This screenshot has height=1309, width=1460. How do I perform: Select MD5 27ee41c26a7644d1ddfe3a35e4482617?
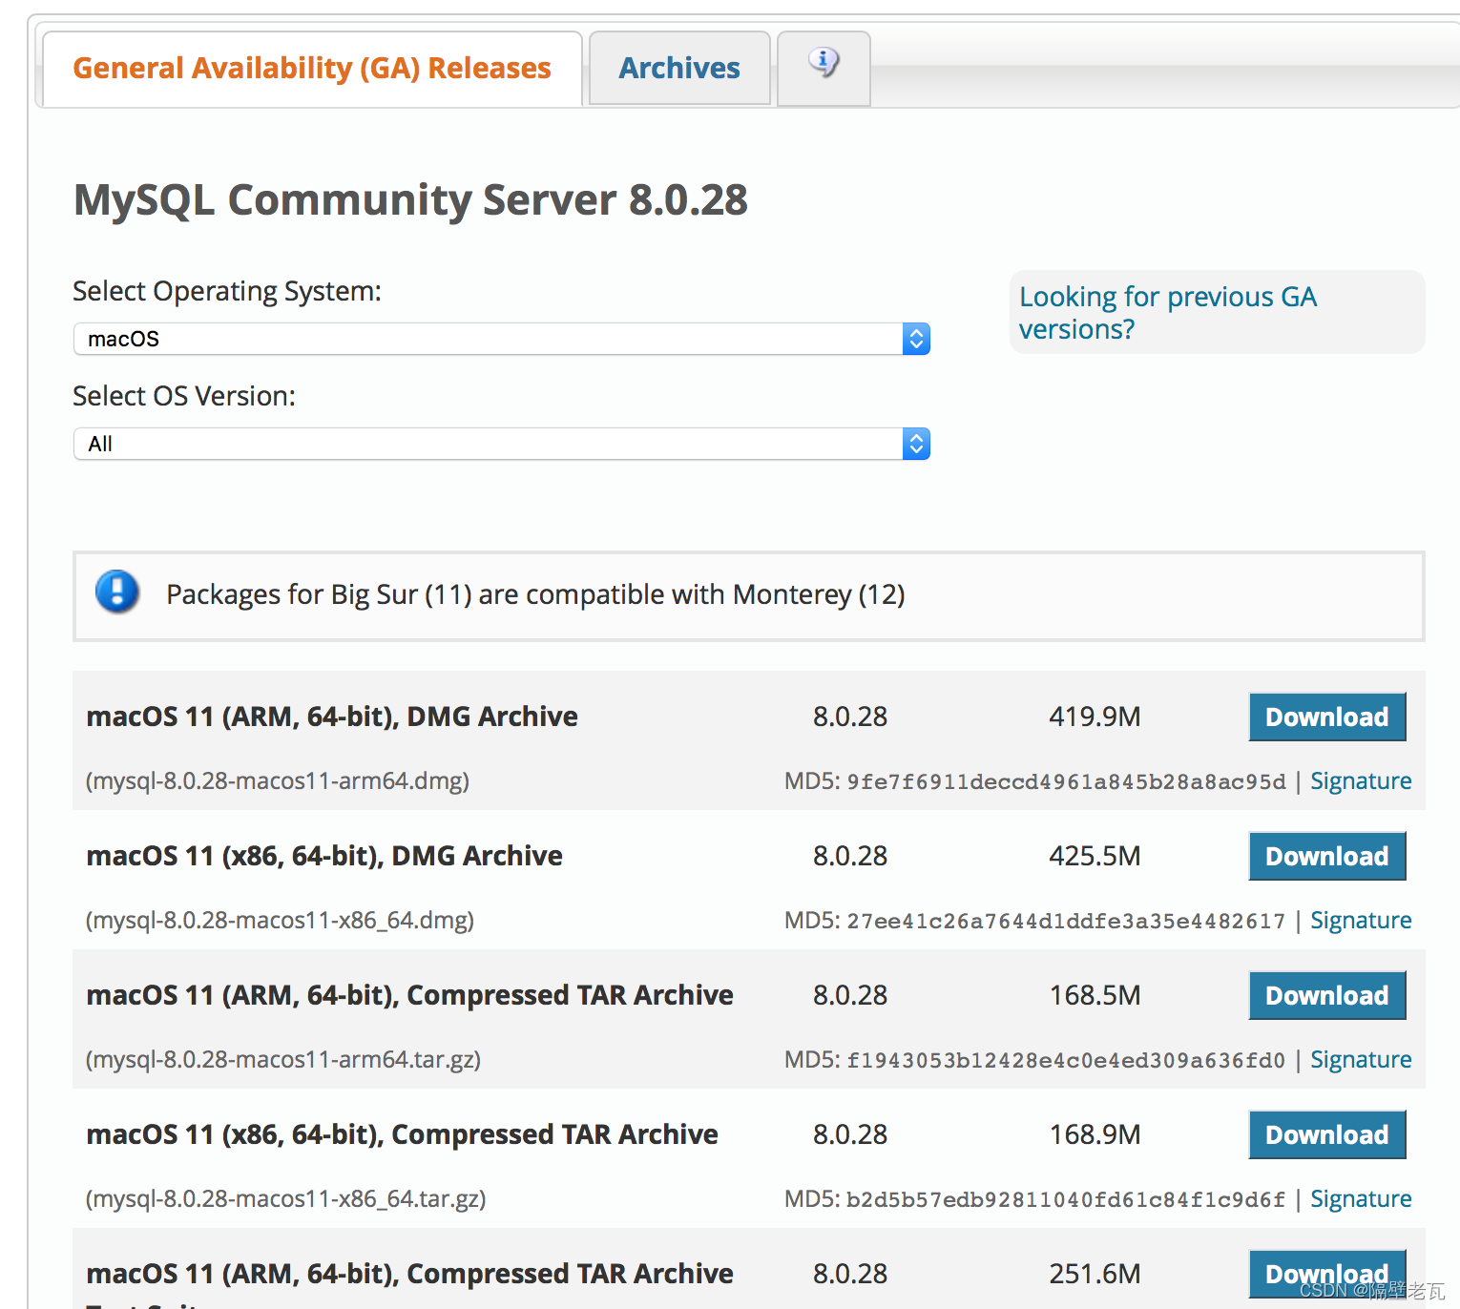coord(1066,921)
